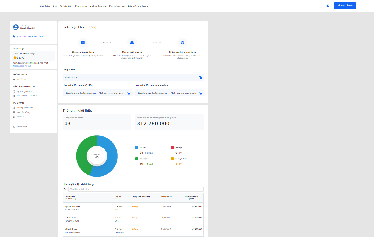The image size is (374, 237).
Task: Click the tag icon beside [CTV] Giới thiệu khách hàng
Action: (x=14, y=36)
